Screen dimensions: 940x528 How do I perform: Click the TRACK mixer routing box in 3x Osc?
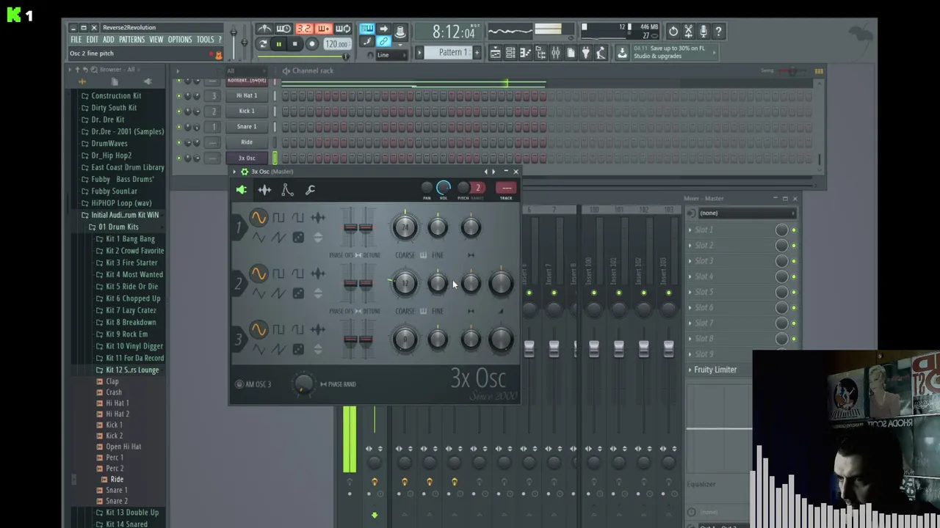click(x=506, y=188)
